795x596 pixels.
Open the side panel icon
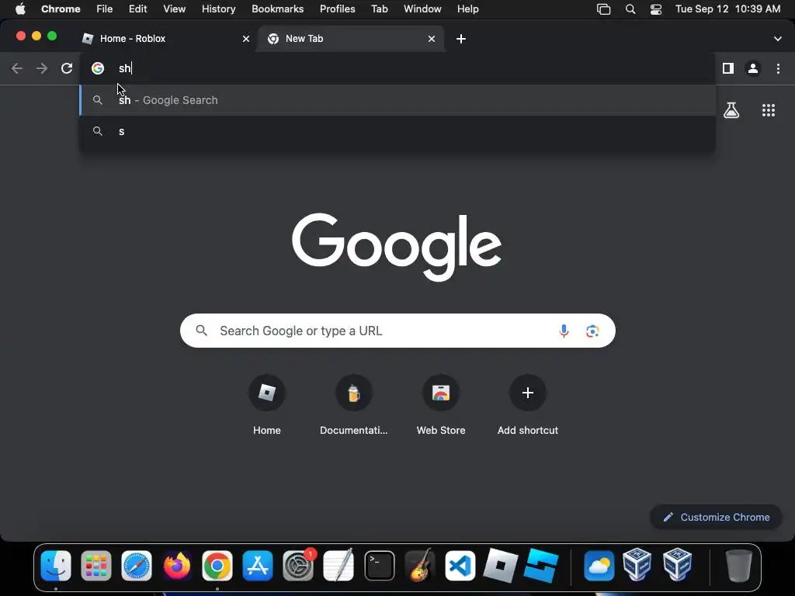click(728, 68)
